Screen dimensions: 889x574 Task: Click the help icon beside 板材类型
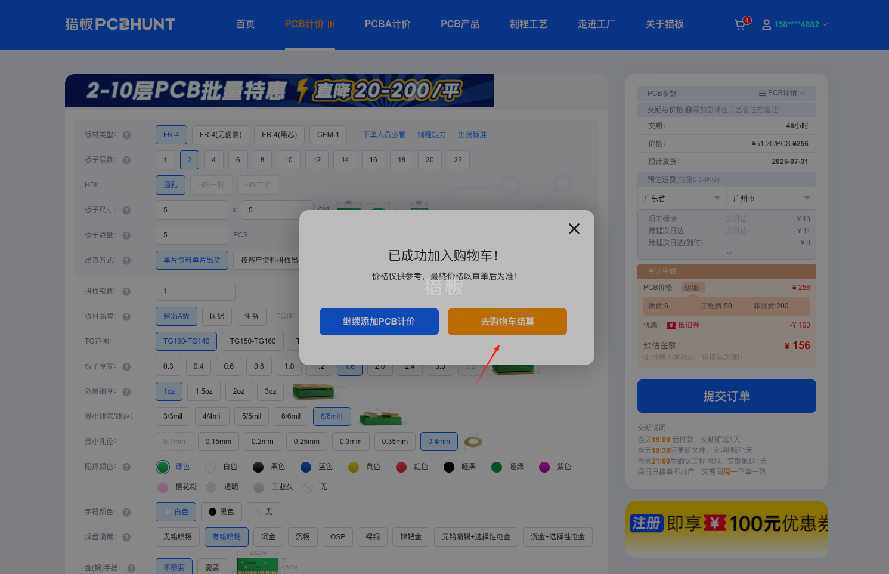click(126, 135)
